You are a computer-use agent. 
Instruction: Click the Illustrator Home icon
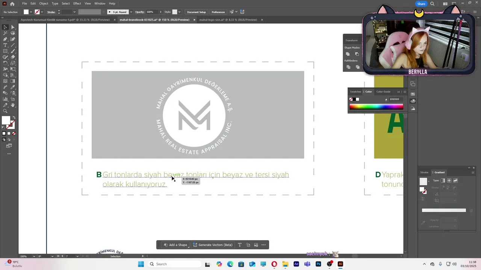point(12,4)
